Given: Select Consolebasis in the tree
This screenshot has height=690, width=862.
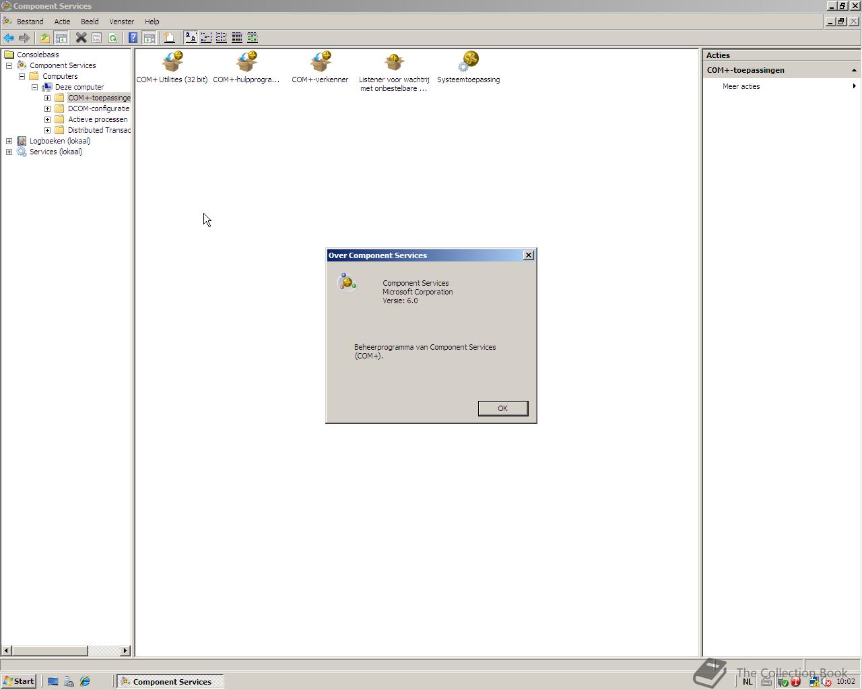Looking at the screenshot, I should pyautogui.click(x=38, y=55).
